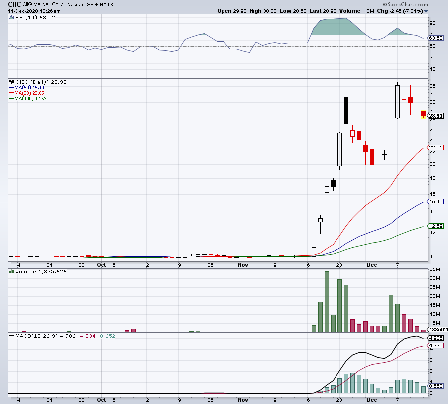448x404 pixels.
Task: Click 'Nasdaq GS + BATS' exchange label
Action: [x=90, y=5]
